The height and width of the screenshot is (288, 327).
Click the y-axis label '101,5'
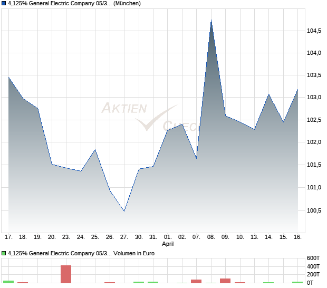(x=314, y=165)
